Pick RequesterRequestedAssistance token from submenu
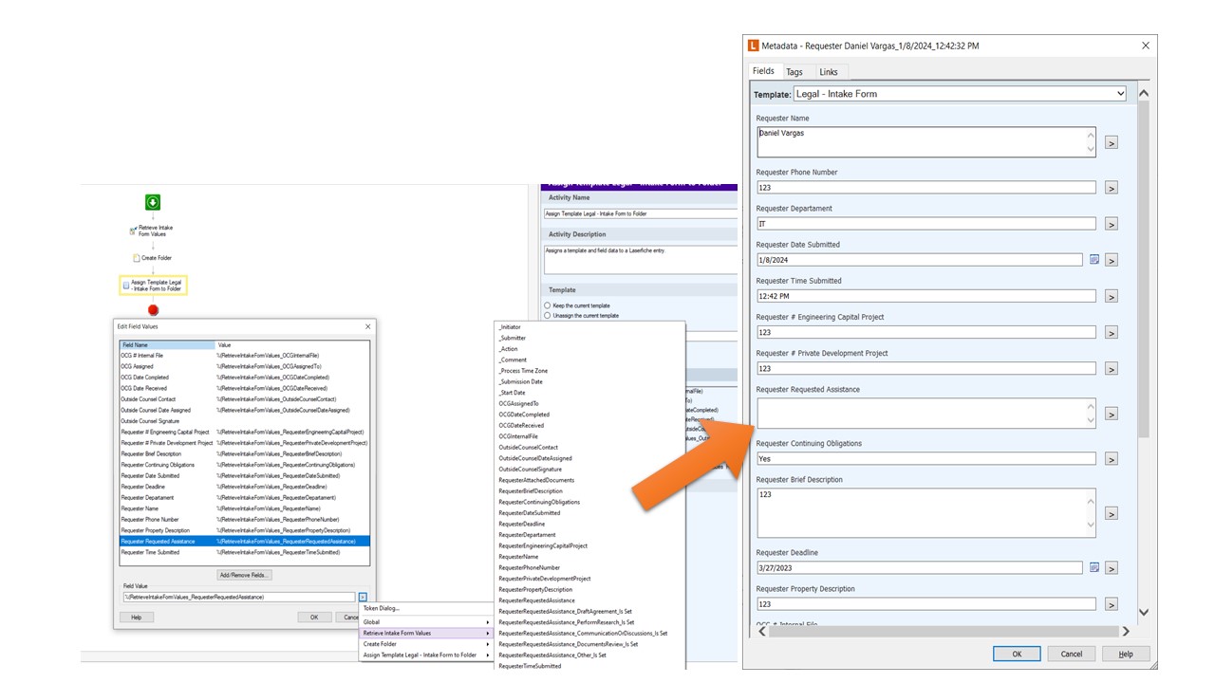The height and width of the screenshot is (683, 1215). pos(536,600)
